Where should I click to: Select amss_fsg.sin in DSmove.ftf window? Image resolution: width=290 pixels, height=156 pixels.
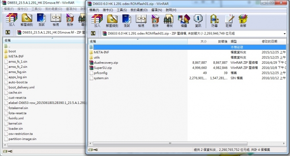click(x=17, y=72)
